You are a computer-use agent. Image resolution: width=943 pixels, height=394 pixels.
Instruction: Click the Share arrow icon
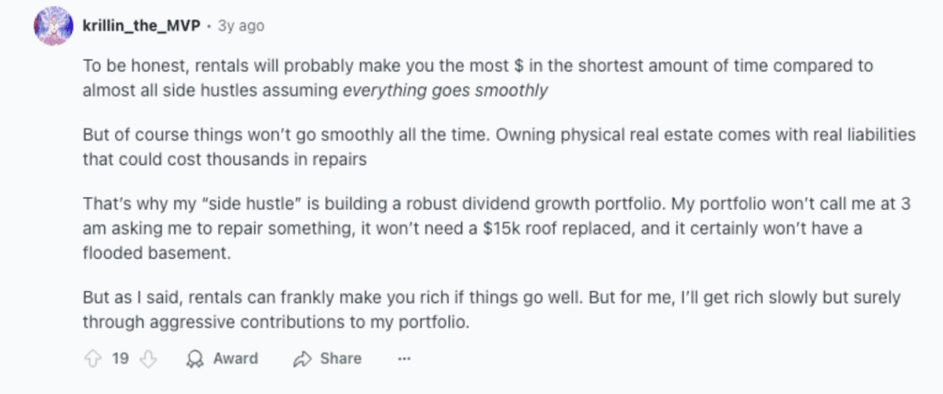[x=302, y=359]
